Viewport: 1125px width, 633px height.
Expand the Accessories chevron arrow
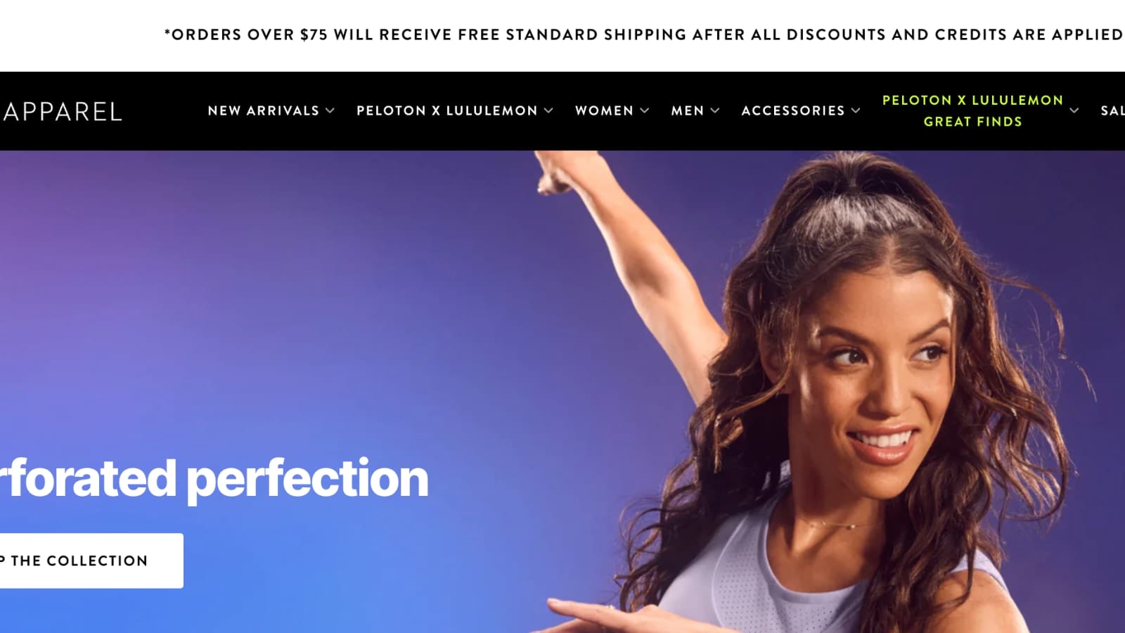856,110
